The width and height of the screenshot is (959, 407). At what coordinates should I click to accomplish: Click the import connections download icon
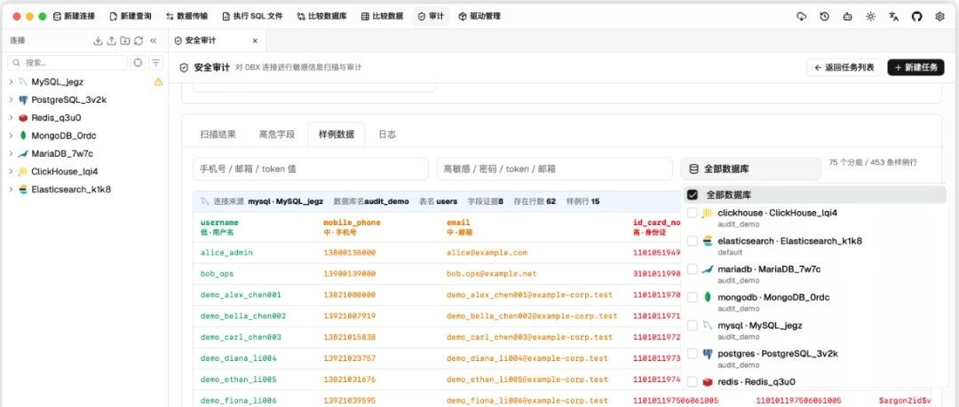[98, 40]
